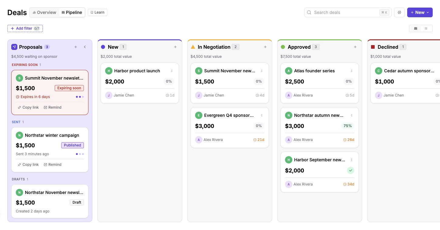Copy link for Summit November proposal
Viewport: 440px width, 230px height.
[28, 107]
